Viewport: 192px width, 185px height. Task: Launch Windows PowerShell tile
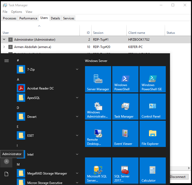[125, 79]
